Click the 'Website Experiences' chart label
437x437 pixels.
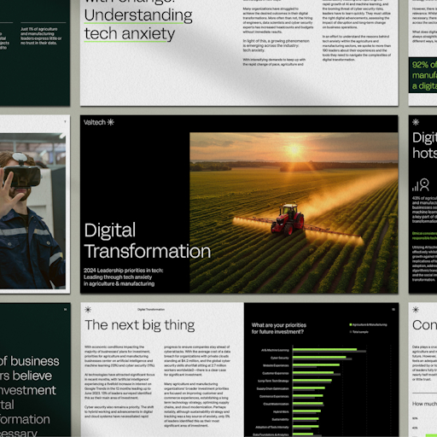click(276, 365)
